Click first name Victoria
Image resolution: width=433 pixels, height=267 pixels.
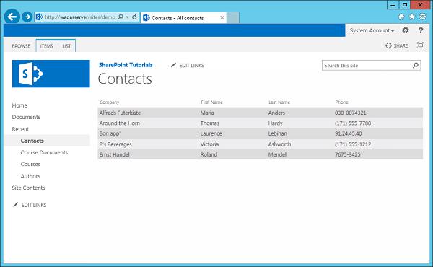pyautogui.click(x=209, y=144)
